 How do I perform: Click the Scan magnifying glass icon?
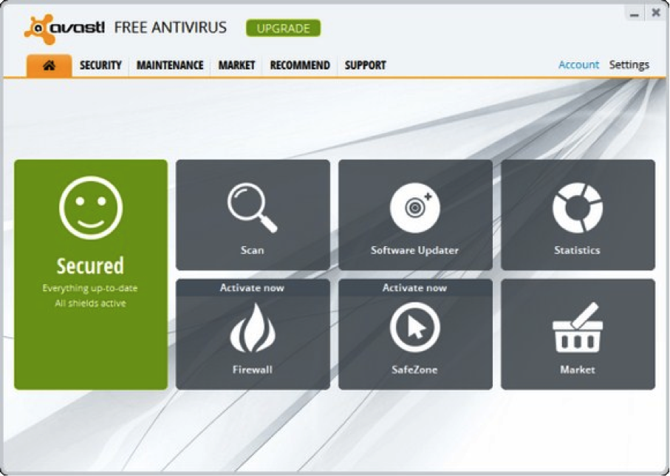click(x=252, y=208)
